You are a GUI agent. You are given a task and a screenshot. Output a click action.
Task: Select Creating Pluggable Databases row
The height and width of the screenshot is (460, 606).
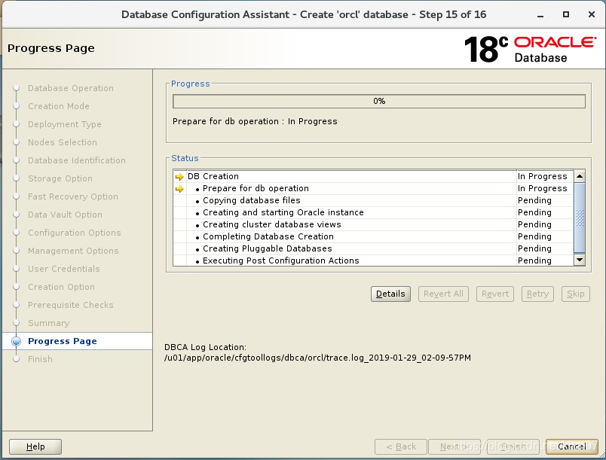click(373, 248)
